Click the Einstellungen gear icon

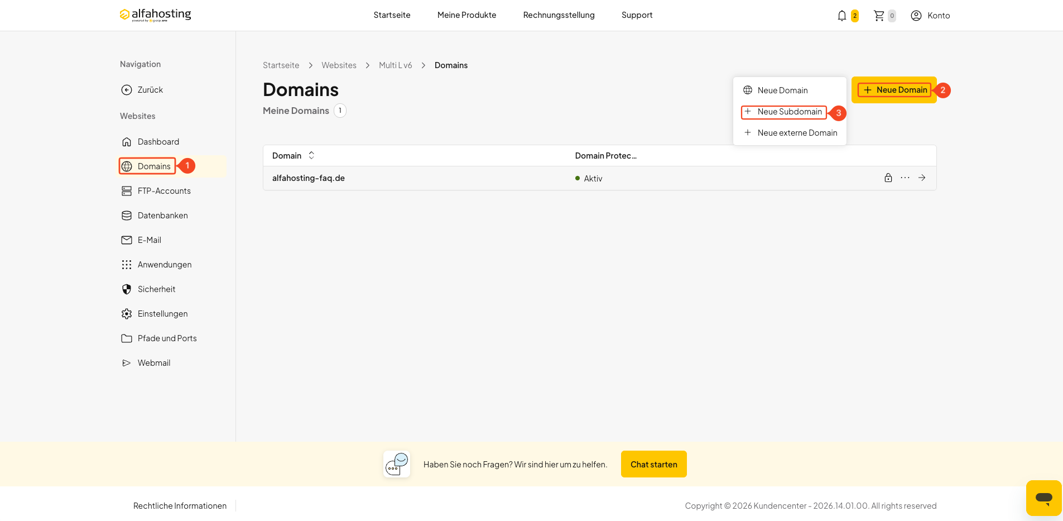click(x=127, y=314)
